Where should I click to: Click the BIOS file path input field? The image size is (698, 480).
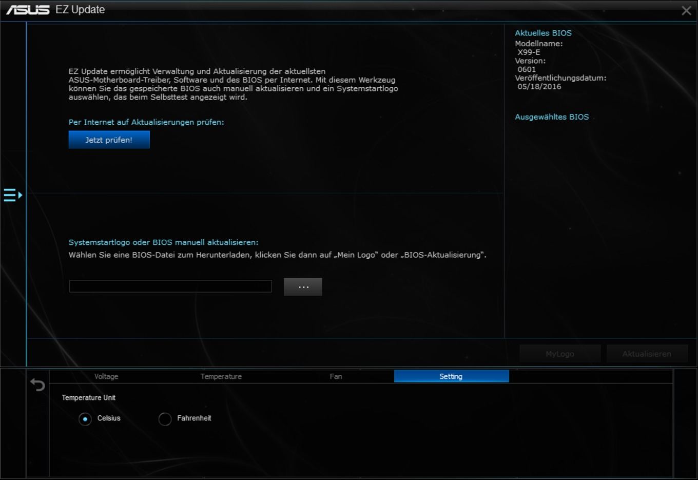point(170,286)
